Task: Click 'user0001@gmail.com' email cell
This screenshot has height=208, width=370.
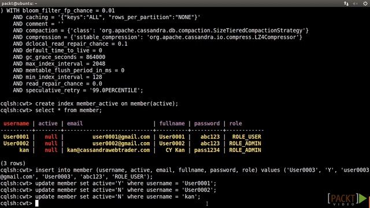Action: 121,137
